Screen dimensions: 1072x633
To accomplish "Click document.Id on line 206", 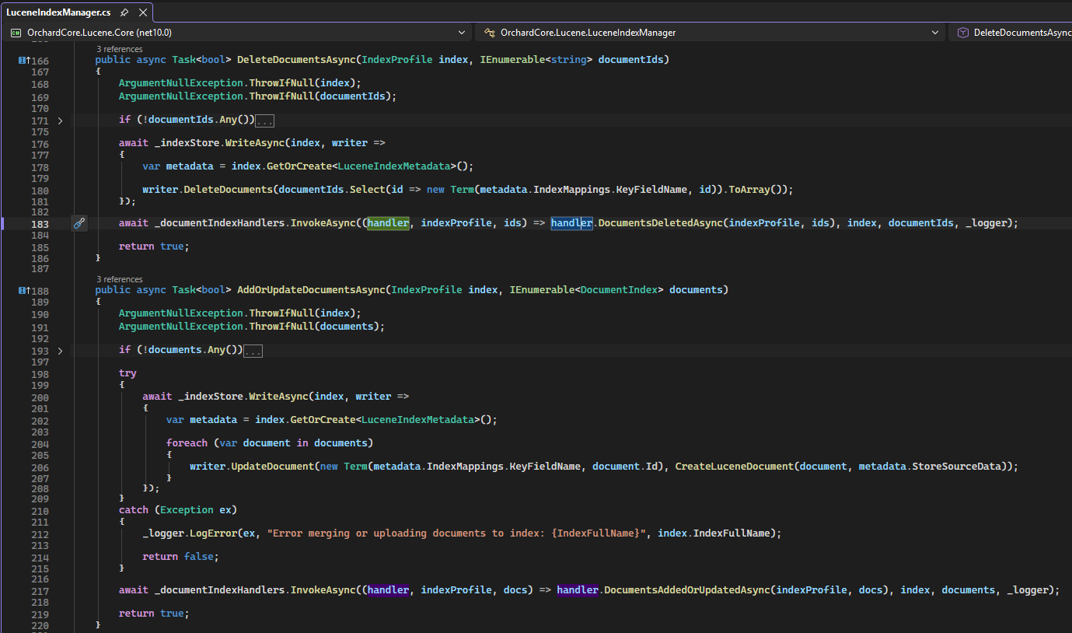I will point(627,467).
